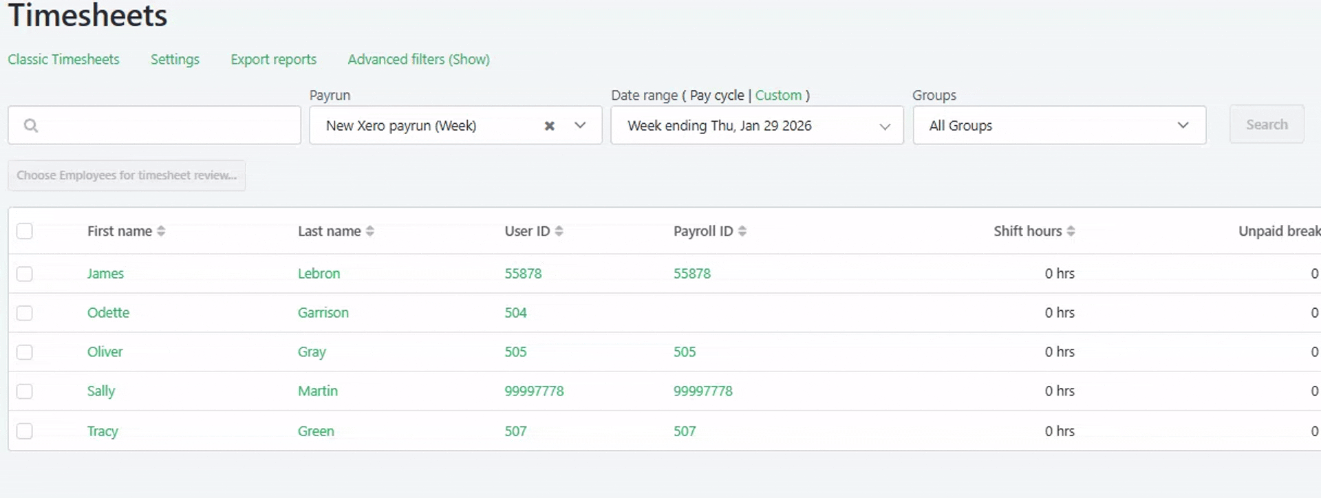The image size is (1321, 498).
Task: Click the Search button
Action: pos(1267,124)
